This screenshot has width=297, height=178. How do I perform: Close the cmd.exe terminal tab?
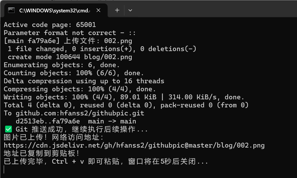coord(98,10)
